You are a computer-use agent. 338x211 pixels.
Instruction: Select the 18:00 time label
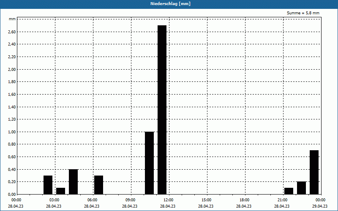(245, 200)
